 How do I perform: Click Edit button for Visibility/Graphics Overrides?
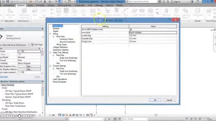pos(29,67)
